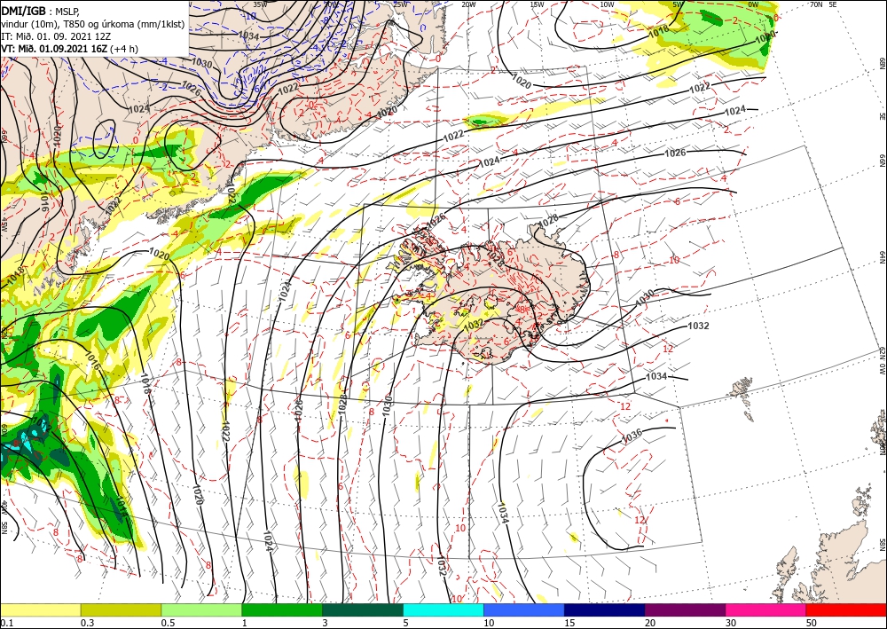Click the legend value "5" under the colour bar

pyautogui.click(x=406, y=623)
